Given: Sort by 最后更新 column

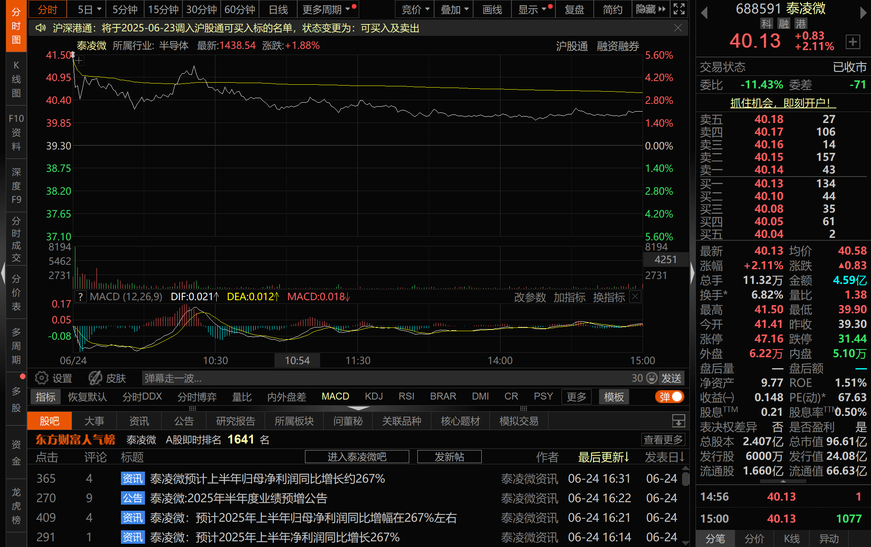Looking at the screenshot, I should pos(603,457).
